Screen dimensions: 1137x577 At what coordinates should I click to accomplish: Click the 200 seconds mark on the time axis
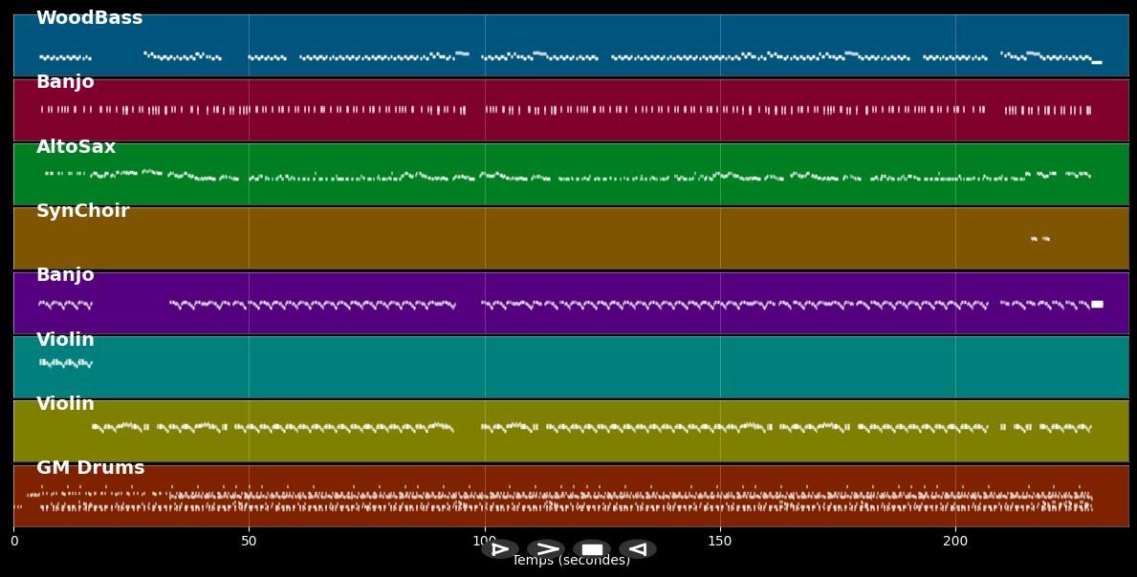tap(955, 542)
